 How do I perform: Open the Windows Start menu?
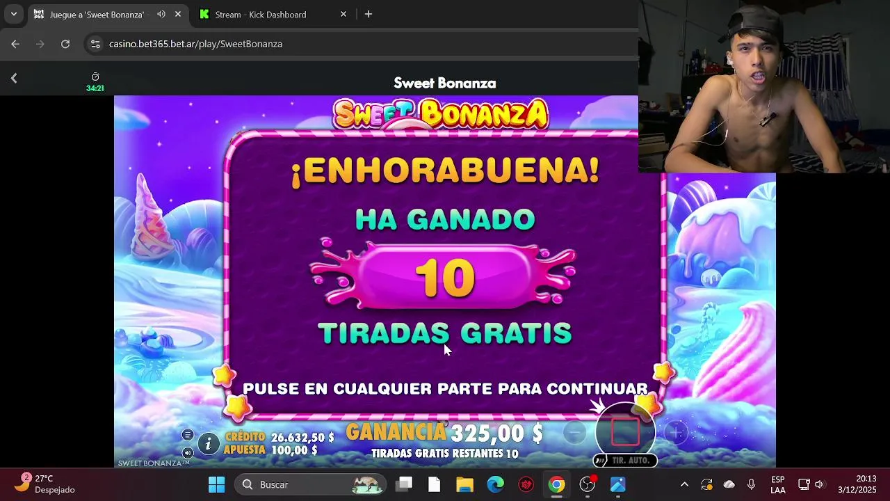216,484
